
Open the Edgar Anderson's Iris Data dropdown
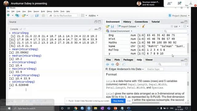pyautogui.click(x=124, y=69)
